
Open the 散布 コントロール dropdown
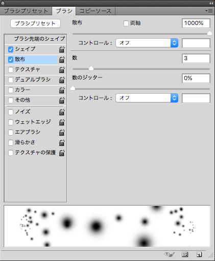coord(147,43)
